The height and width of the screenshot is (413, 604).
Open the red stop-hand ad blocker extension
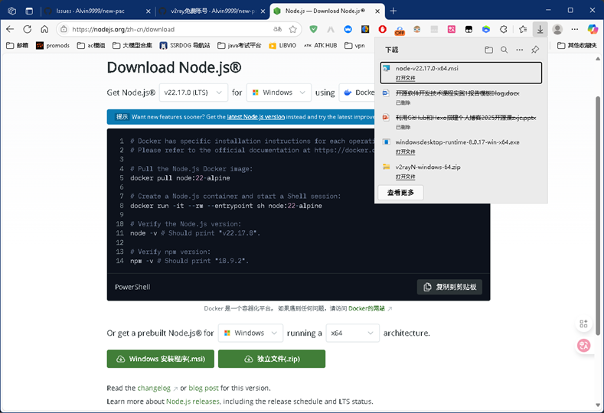coord(383,29)
